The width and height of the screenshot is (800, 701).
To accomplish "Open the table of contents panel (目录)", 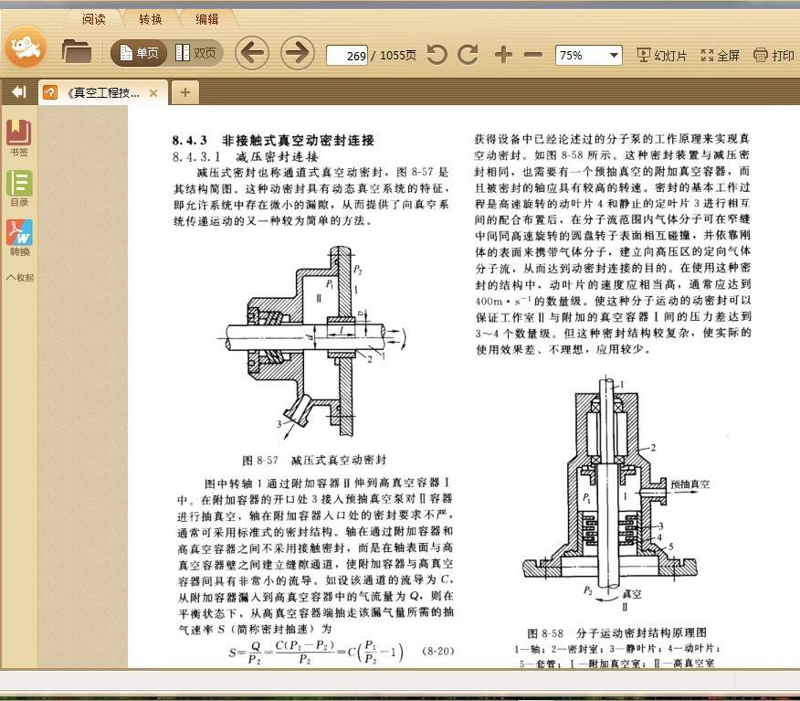I will (x=19, y=188).
